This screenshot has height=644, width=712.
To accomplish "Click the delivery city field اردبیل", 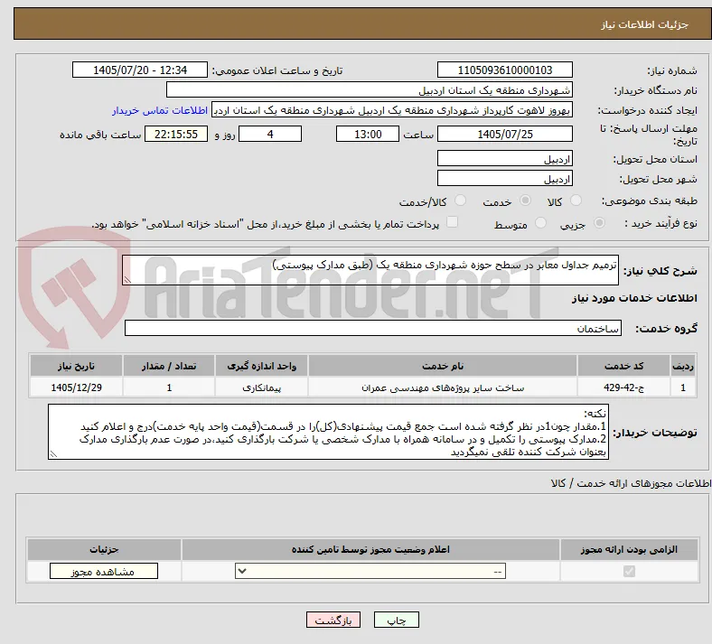I will 505,178.
